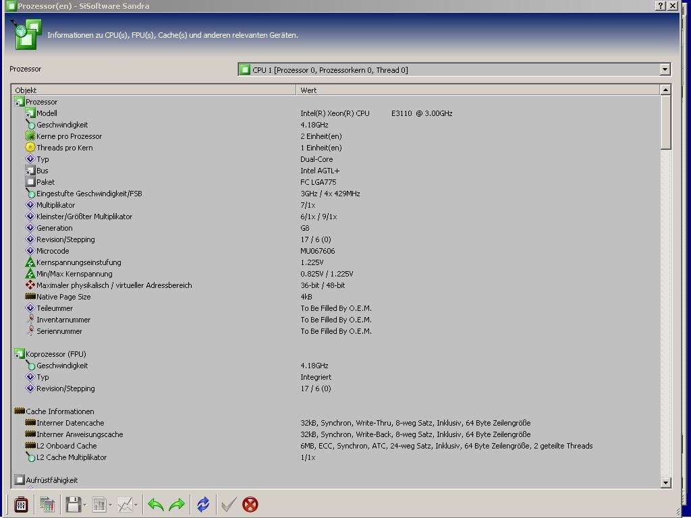Go back with the green left arrow

click(156, 505)
